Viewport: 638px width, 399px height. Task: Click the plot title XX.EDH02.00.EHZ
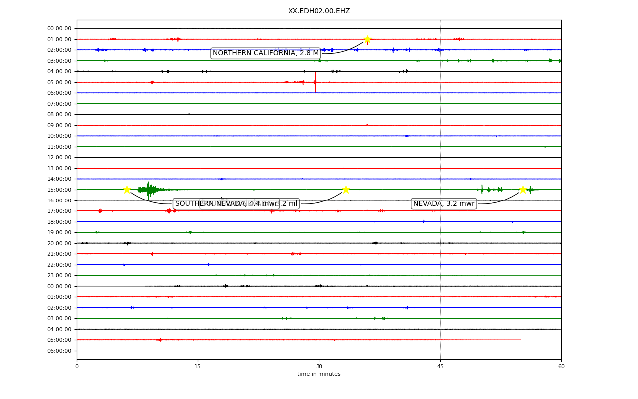[x=319, y=11]
